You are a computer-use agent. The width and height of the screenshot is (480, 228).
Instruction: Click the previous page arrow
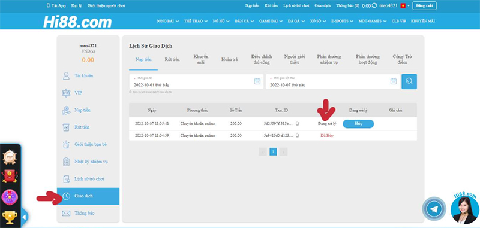point(263,151)
